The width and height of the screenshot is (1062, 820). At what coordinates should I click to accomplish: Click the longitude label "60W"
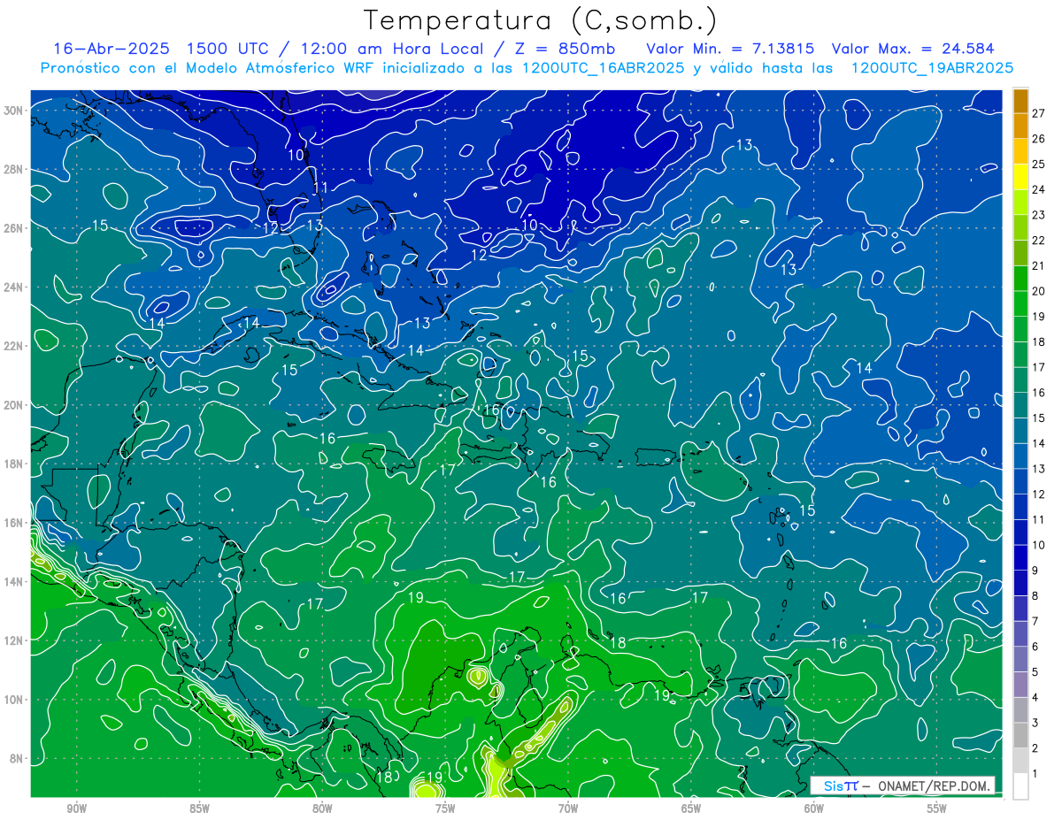pos(814,809)
